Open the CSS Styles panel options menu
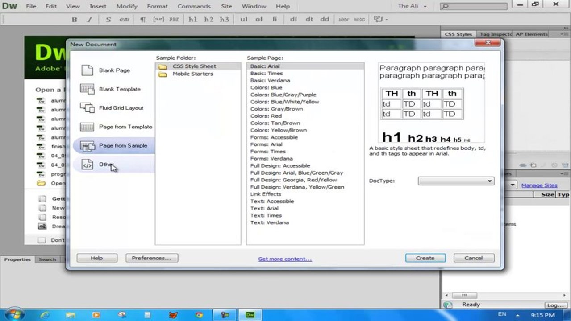 coord(564,34)
